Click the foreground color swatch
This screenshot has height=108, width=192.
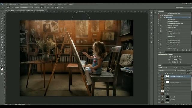click(1, 68)
